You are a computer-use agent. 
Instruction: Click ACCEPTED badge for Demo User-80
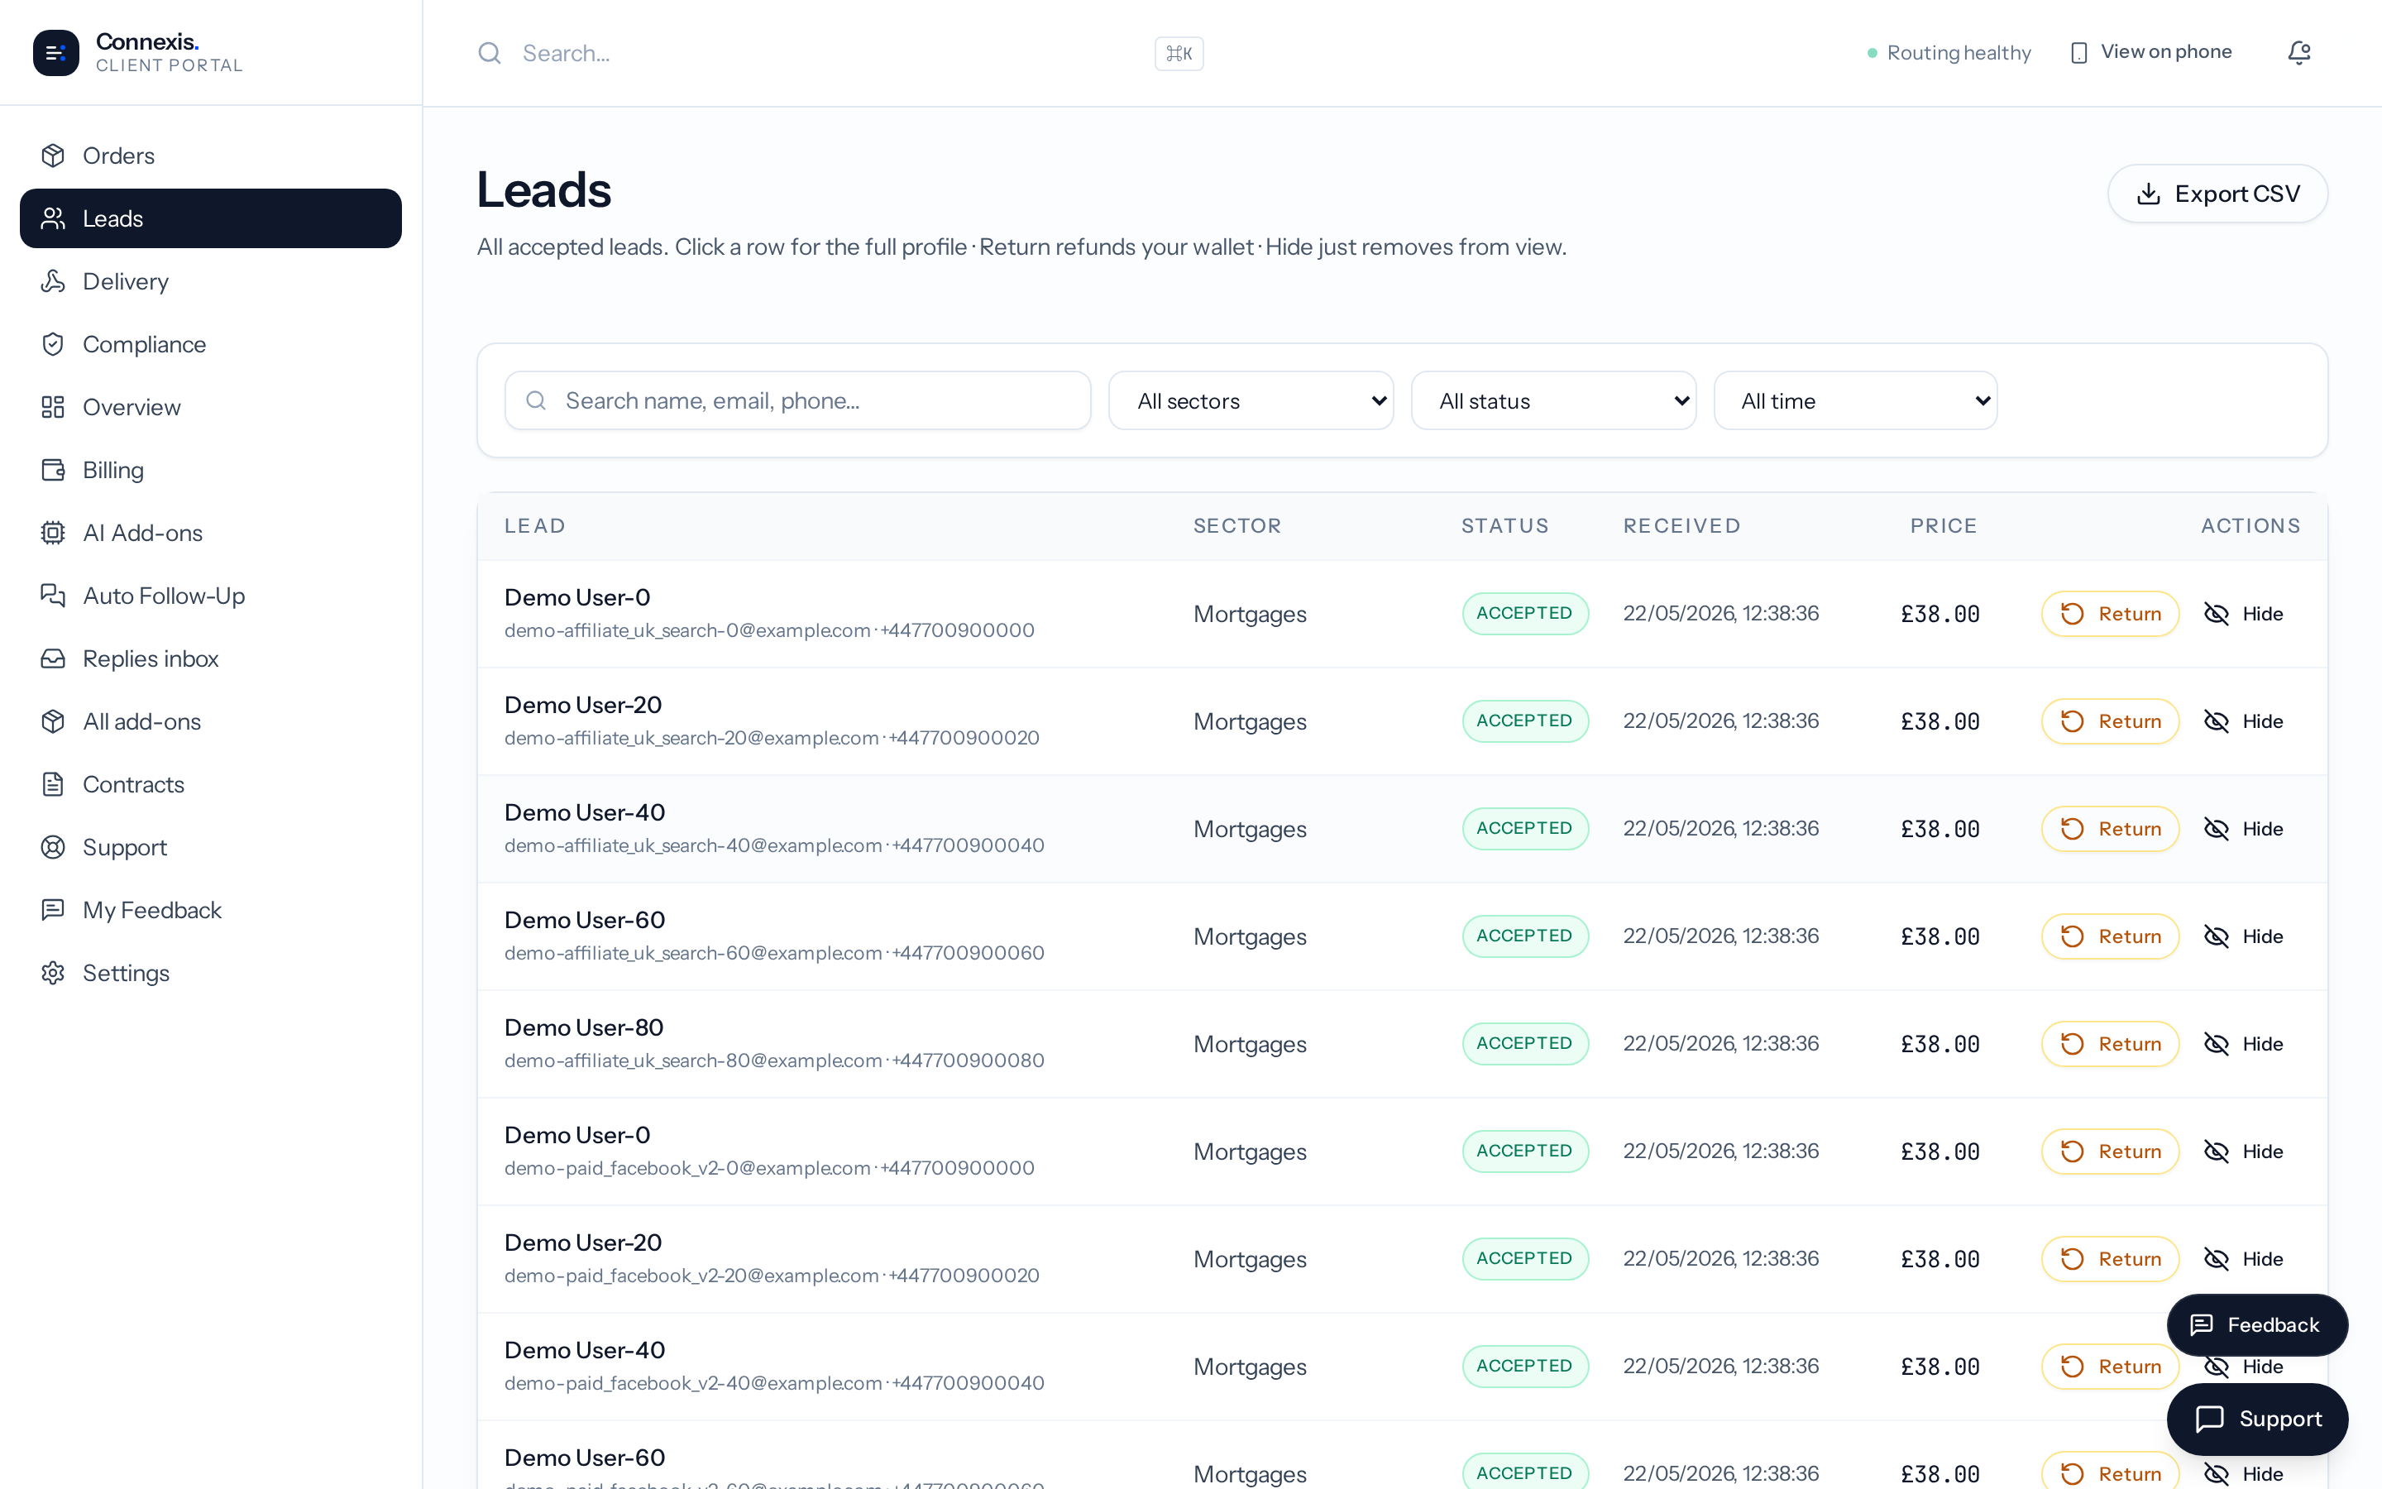(x=1524, y=1044)
